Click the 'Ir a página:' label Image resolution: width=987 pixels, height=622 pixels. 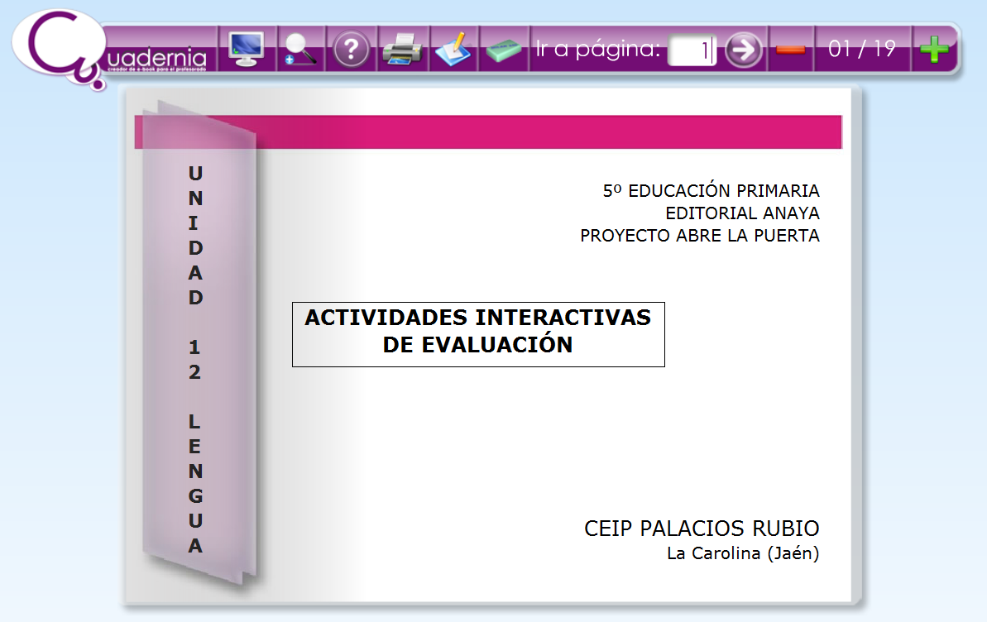tap(597, 50)
